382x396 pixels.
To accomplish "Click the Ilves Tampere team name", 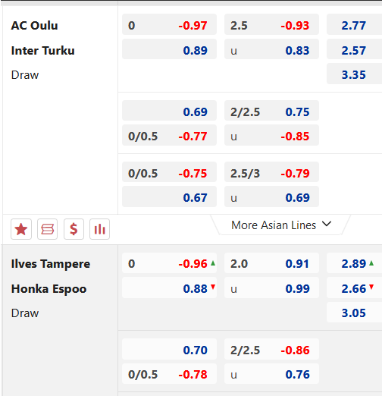I will (x=51, y=264).
